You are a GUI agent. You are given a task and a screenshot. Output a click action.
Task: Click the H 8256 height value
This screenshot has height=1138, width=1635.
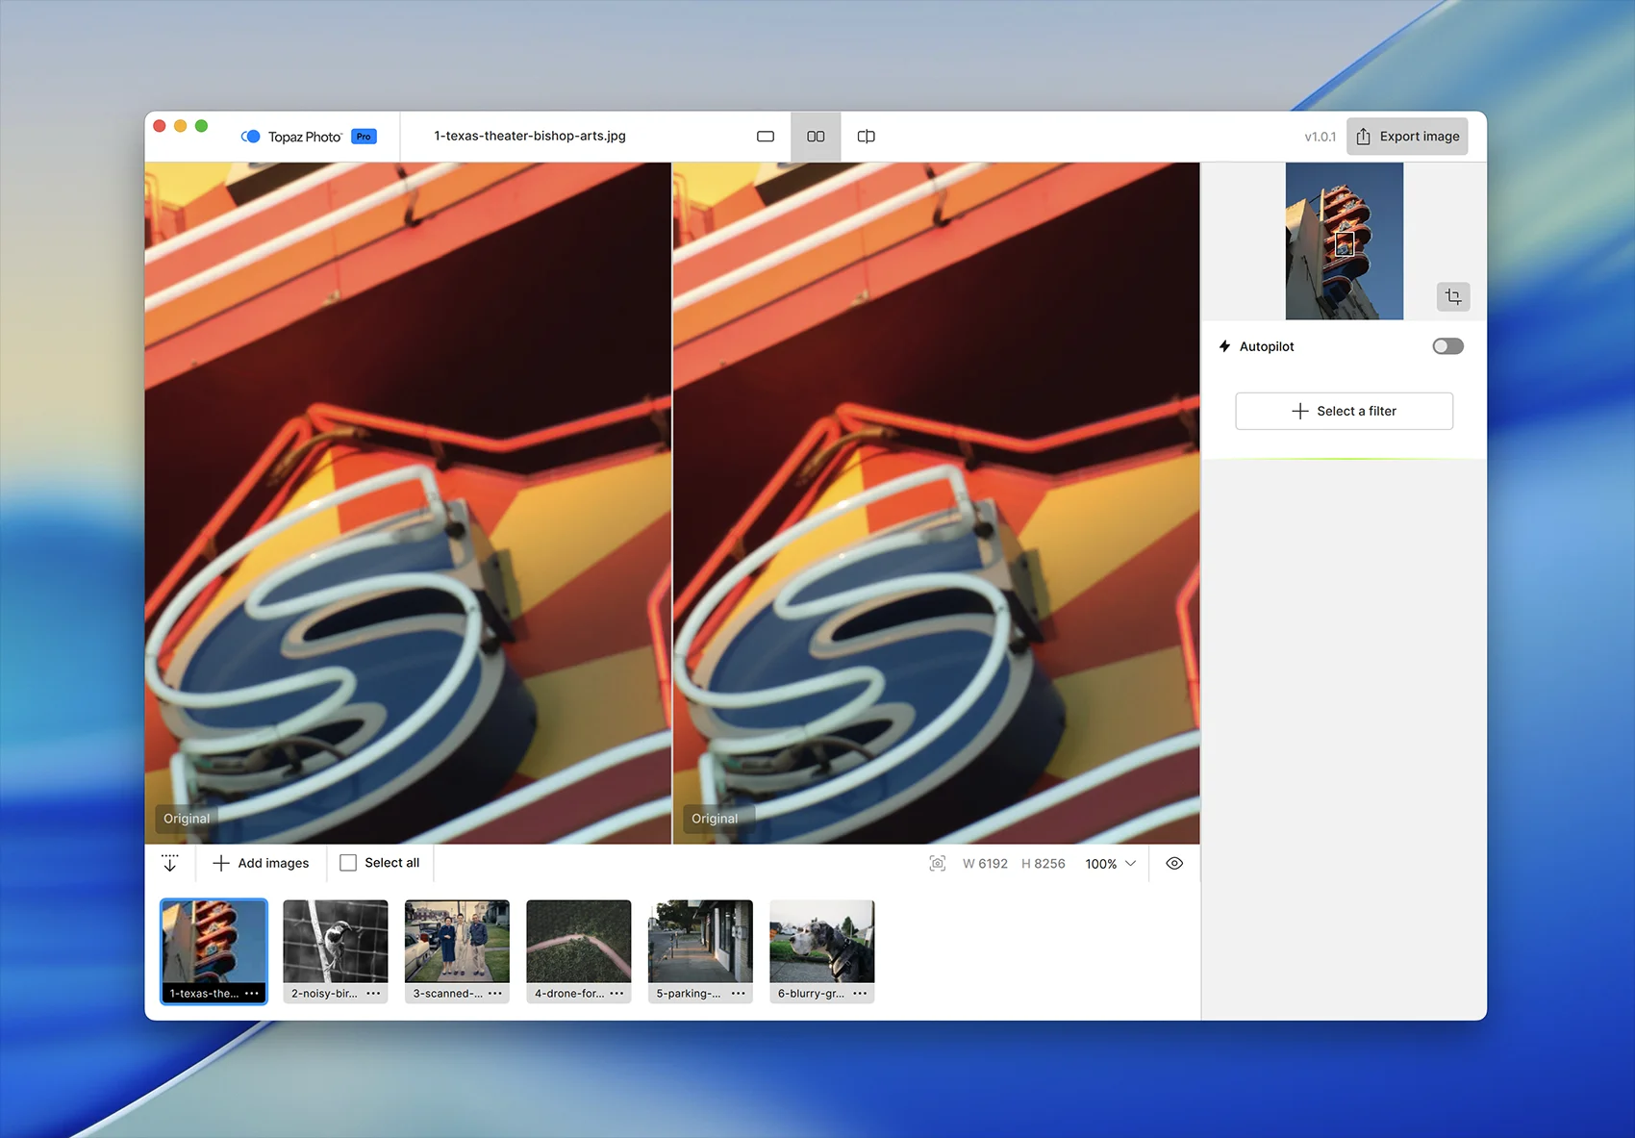(x=1044, y=864)
